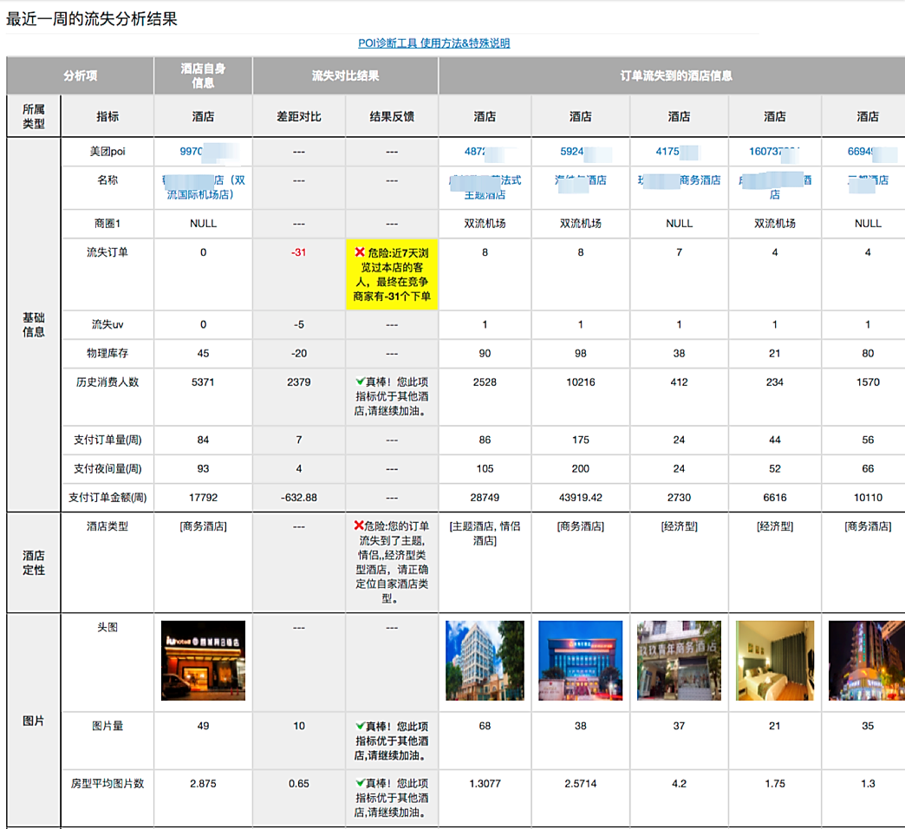Open the 青年商务酒店 storefront 头图 thumbnail
905x829 pixels.
pos(679,660)
